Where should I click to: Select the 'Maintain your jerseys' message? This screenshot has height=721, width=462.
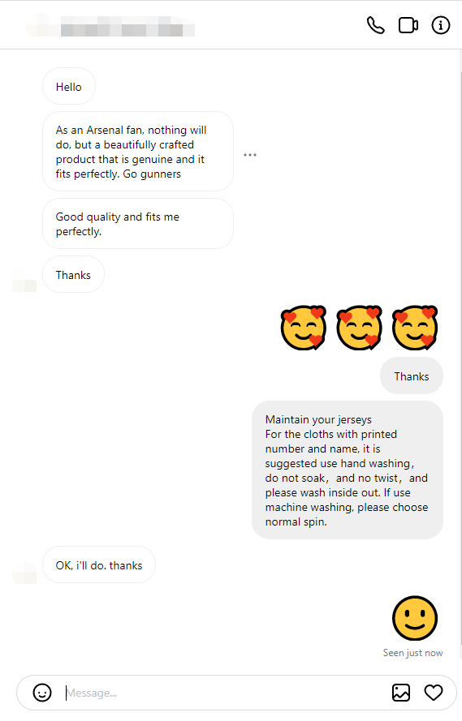pos(348,470)
